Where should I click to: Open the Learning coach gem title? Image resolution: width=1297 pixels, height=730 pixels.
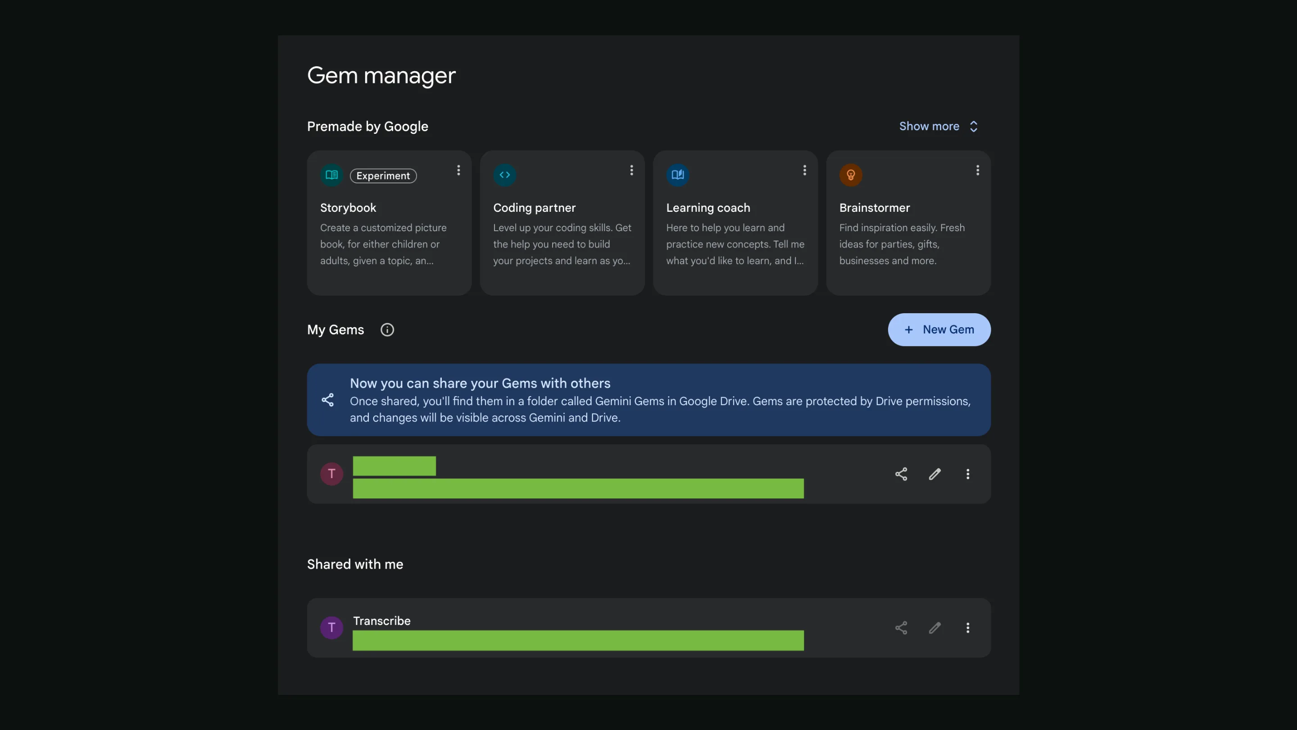pos(708,208)
